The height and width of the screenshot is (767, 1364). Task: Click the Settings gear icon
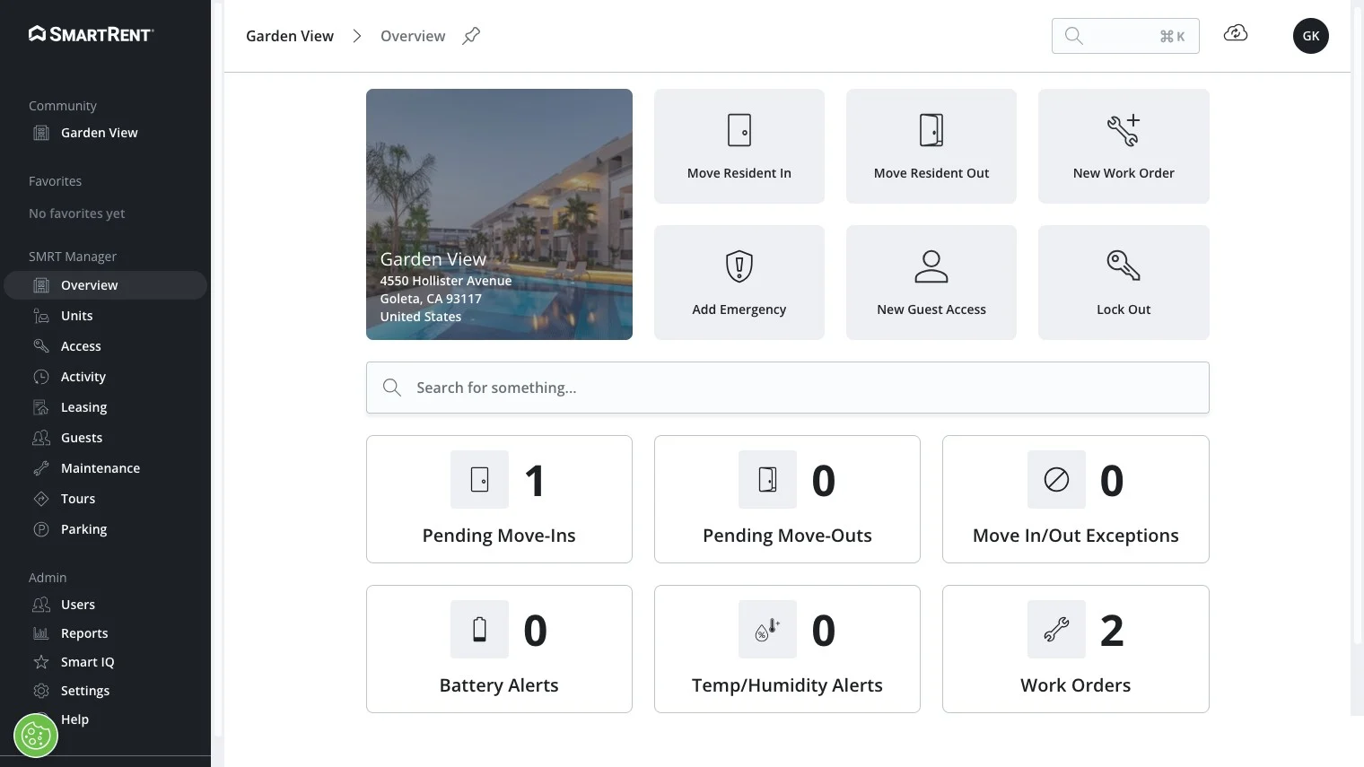(41, 691)
